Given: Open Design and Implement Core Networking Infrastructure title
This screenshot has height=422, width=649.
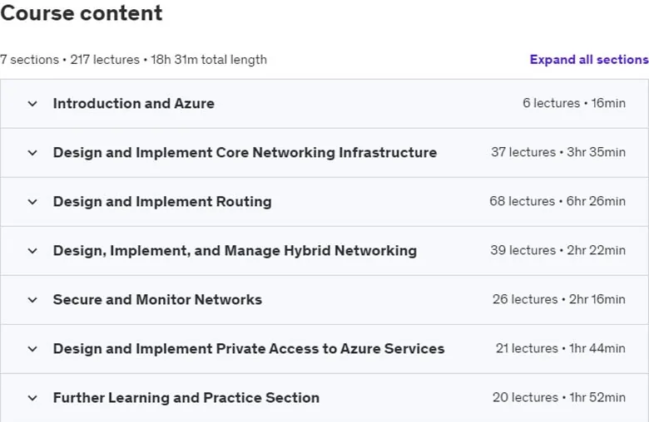Looking at the screenshot, I should (245, 153).
